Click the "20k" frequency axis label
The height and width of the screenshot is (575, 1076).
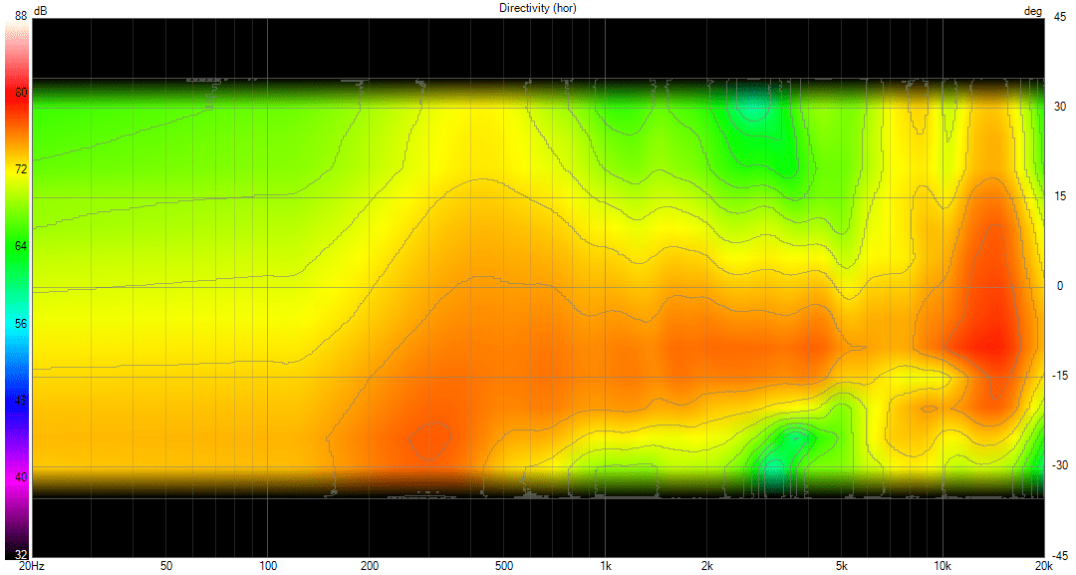point(1044,566)
